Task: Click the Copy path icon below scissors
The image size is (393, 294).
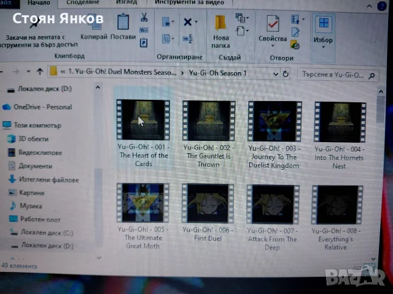Action: coord(144,30)
